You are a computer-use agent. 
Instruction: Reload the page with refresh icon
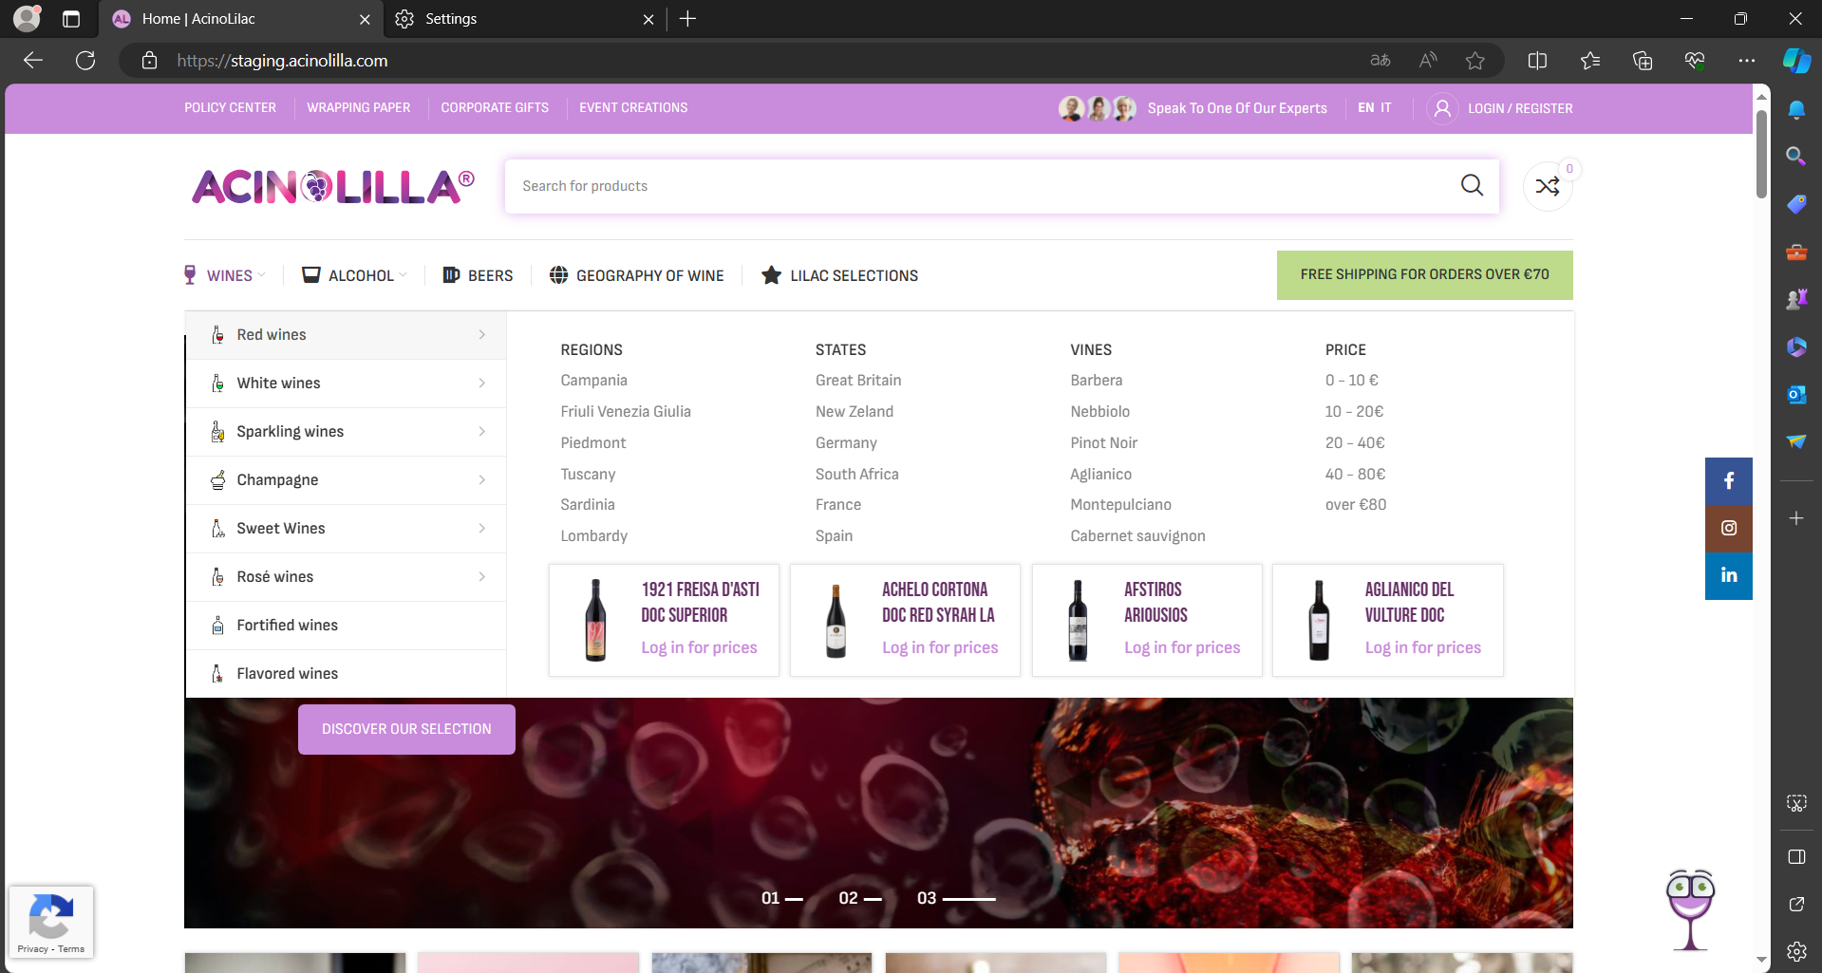point(85,61)
